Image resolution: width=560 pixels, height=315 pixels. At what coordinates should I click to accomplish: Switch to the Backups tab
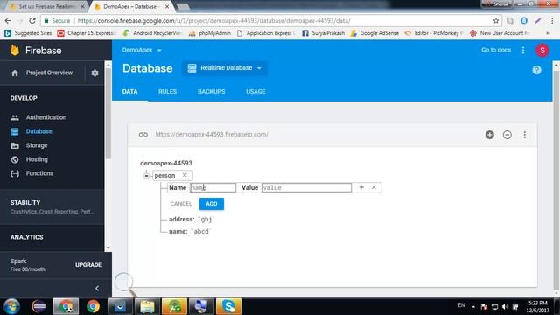coord(212,91)
